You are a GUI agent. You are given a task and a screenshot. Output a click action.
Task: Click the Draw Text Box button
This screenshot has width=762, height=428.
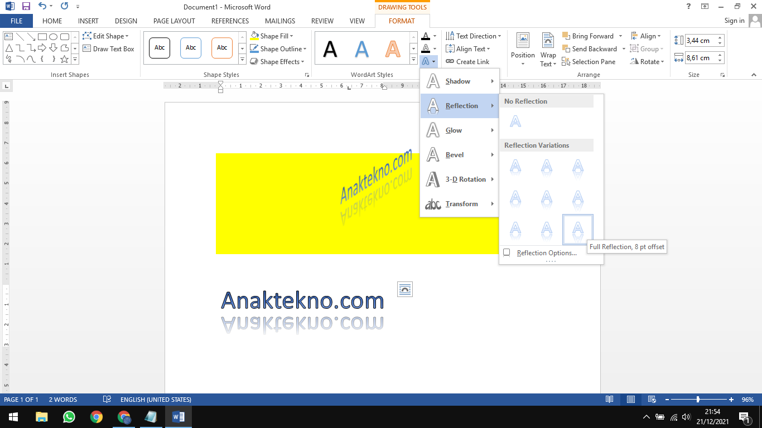(x=108, y=49)
